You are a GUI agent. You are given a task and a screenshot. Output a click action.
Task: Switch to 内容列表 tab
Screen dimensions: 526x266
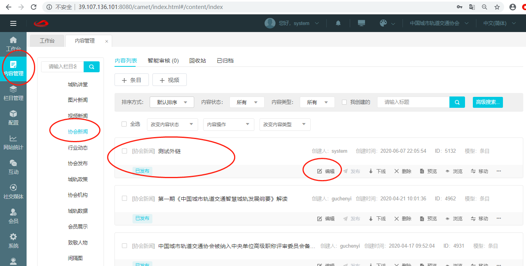click(126, 61)
